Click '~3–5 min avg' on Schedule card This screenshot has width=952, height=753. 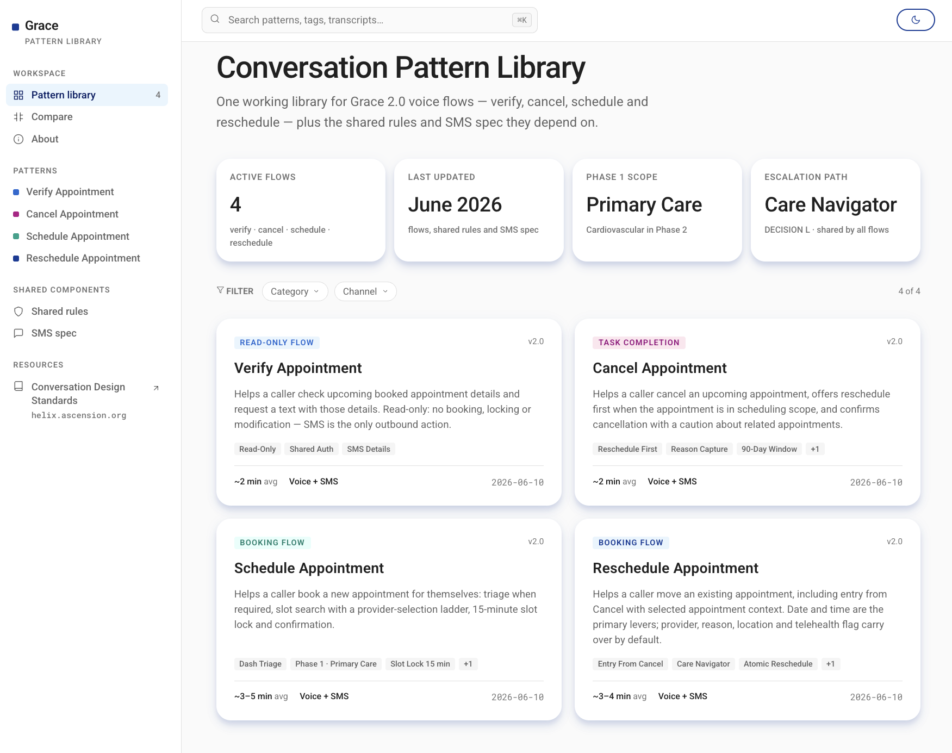(x=261, y=696)
